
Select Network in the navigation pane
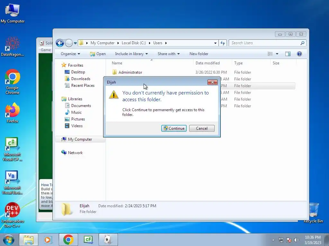pyautogui.click(x=75, y=153)
